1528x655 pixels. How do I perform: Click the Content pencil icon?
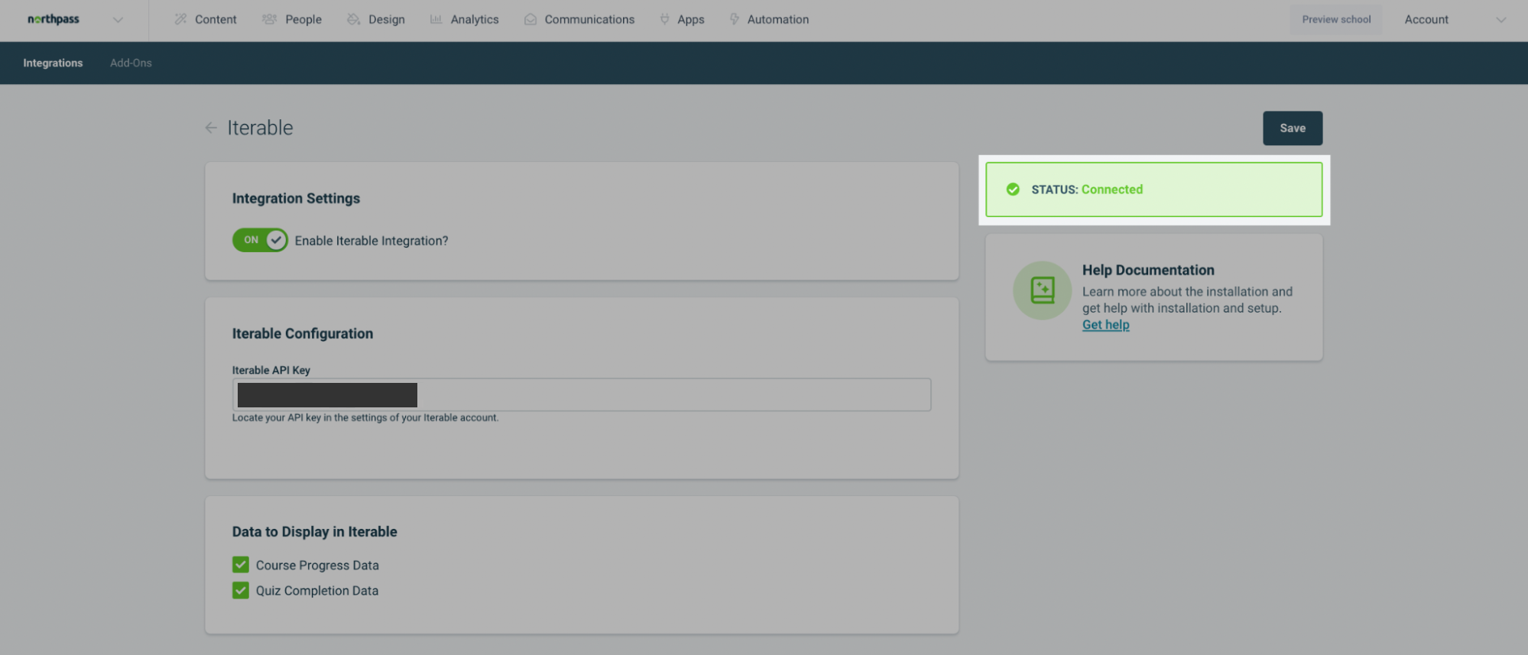pos(180,19)
